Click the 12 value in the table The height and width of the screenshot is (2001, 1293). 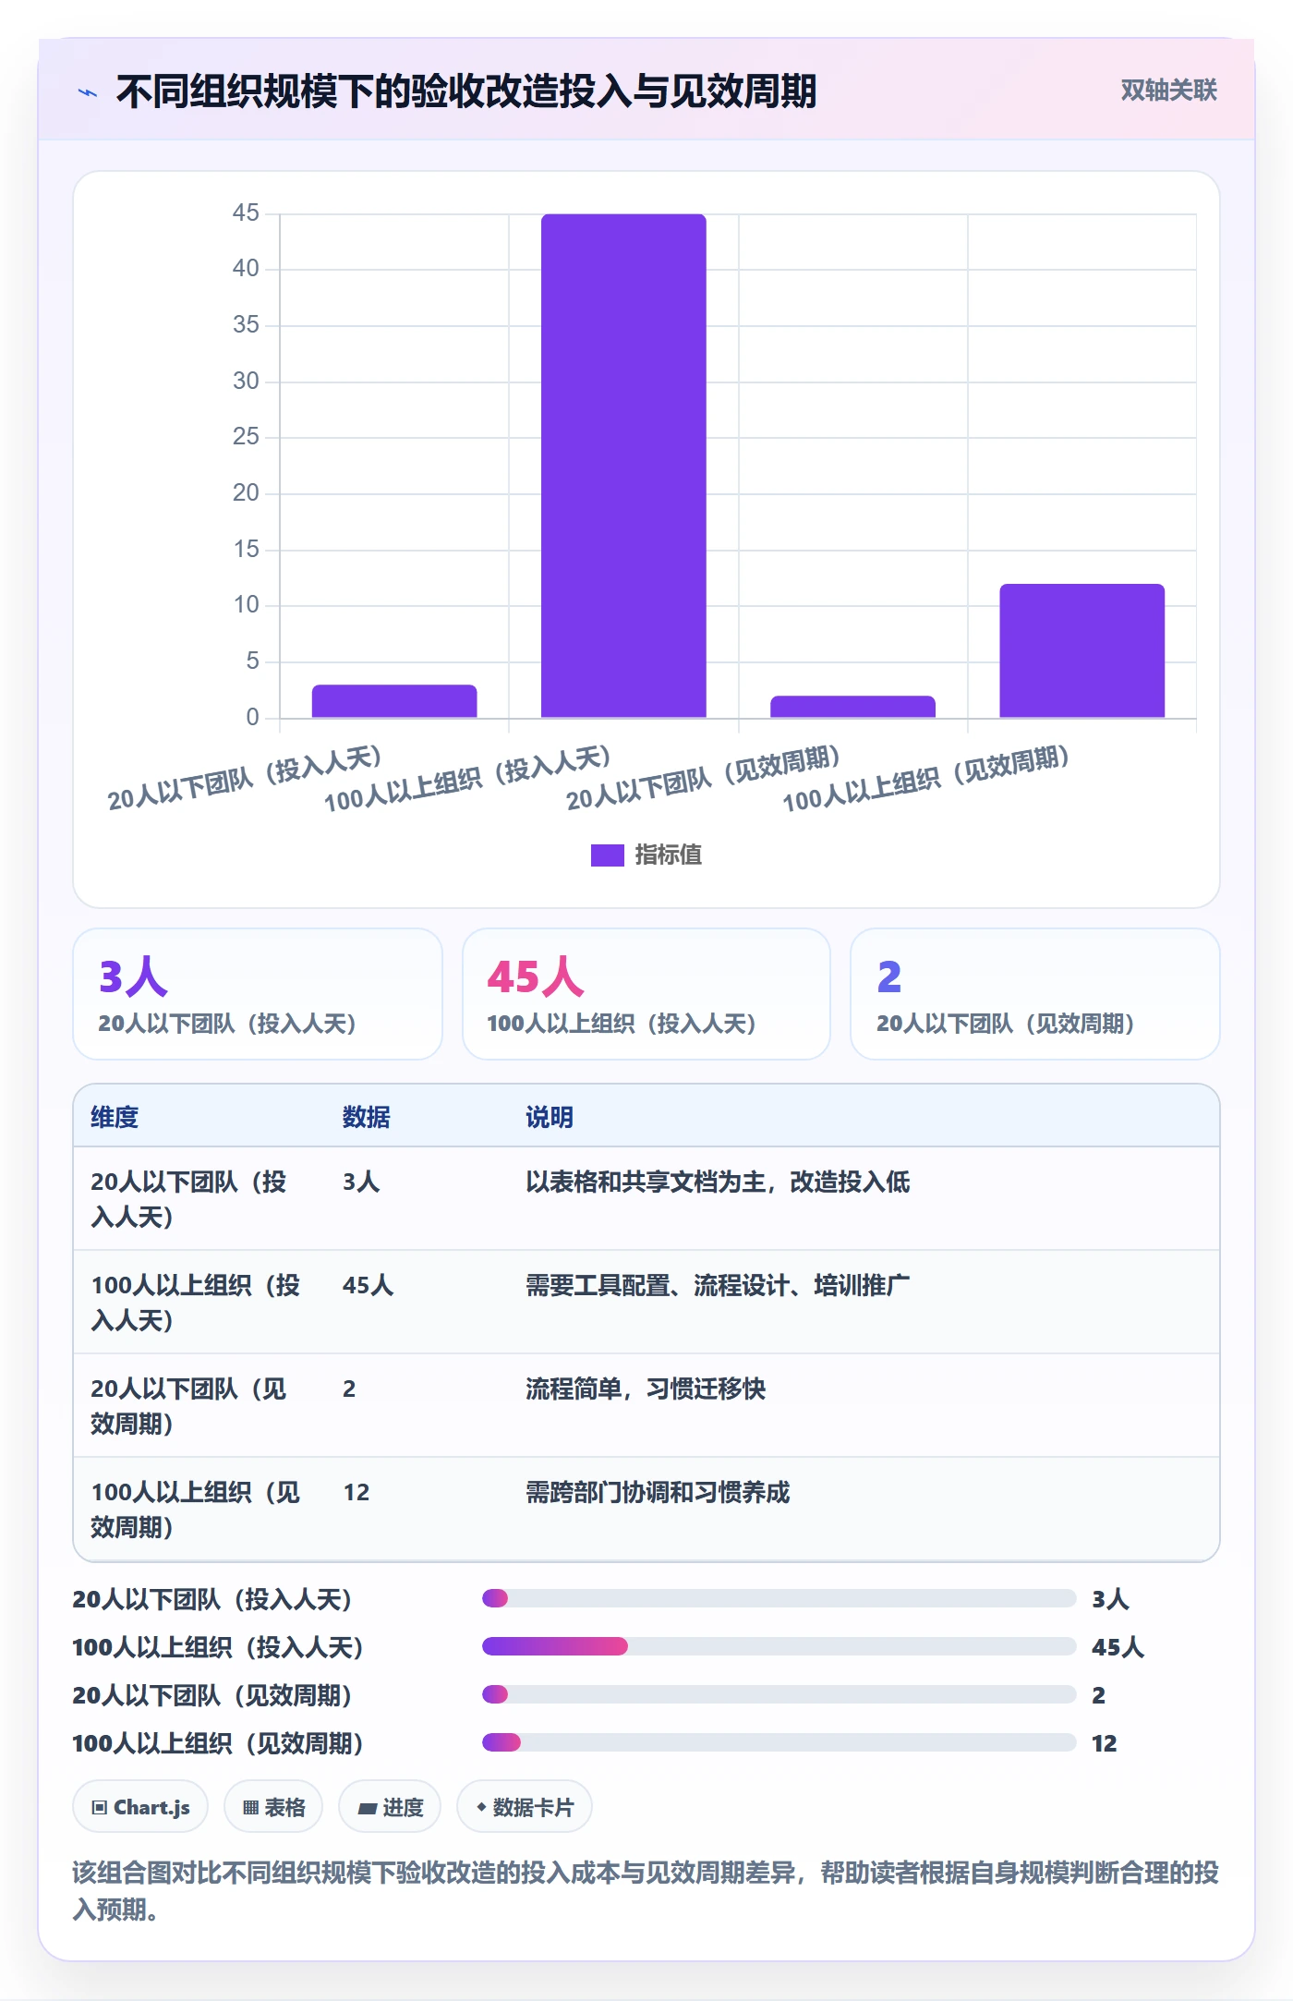[356, 1492]
